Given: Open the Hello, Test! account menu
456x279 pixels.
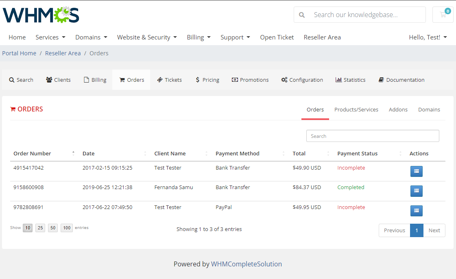Looking at the screenshot, I should pyautogui.click(x=428, y=37).
